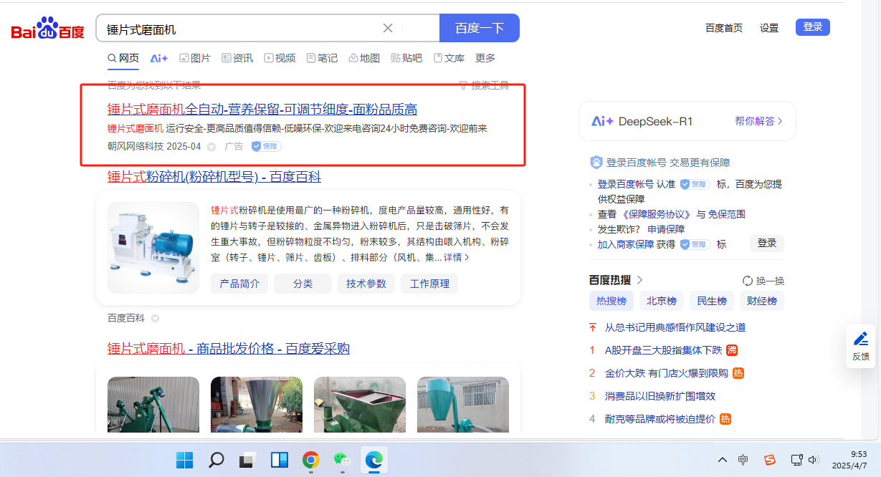The height and width of the screenshot is (477, 881).
Task: Click the Sogou input method tray icon
Action: (x=769, y=460)
